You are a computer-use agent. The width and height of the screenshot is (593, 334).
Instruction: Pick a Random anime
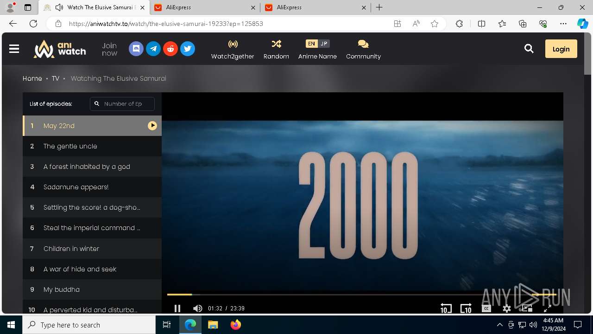276,49
